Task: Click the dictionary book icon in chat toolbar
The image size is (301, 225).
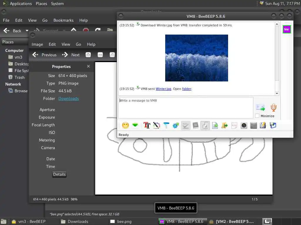Action: pos(195,125)
